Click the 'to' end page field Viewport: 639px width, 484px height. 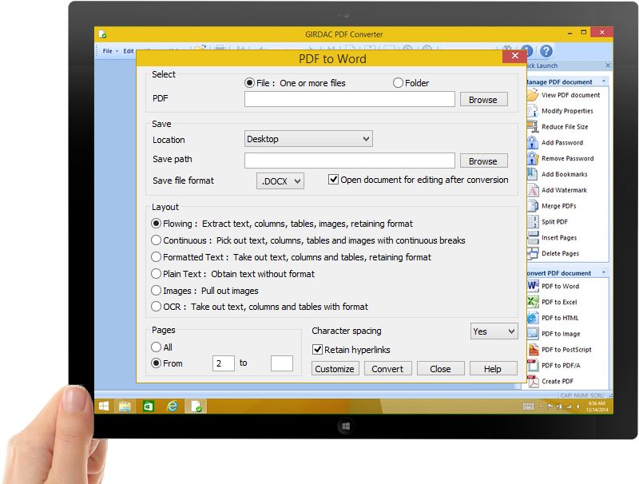point(282,363)
